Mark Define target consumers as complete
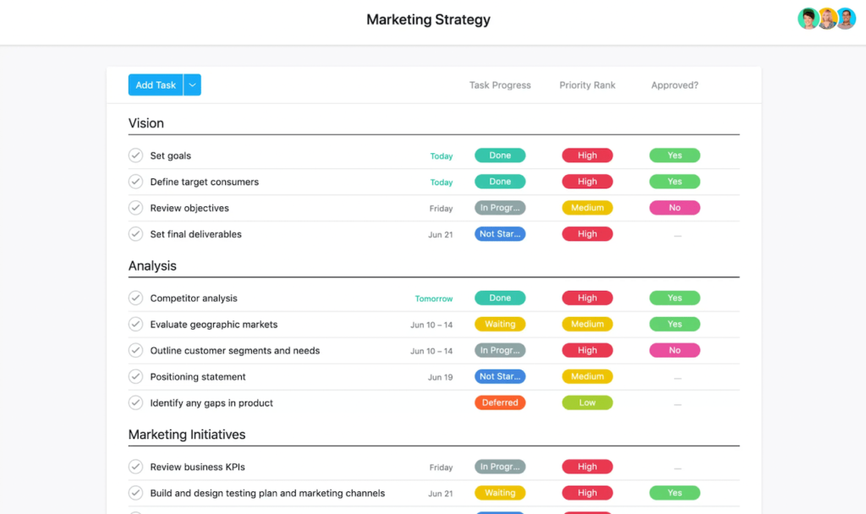Screen dimensions: 866x514 pos(135,181)
